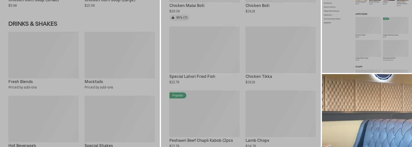Open Clay Oven Breads (Naan) category
The width and height of the screenshot is (412, 147).
[332, 19]
